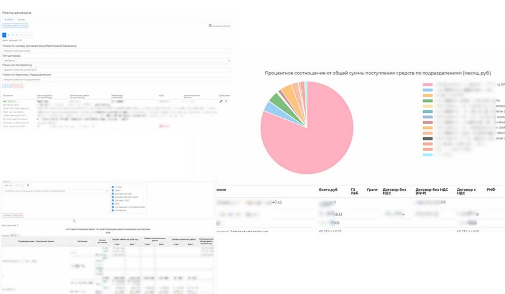Click the 'Грант' table column header
The width and height of the screenshot is (505, 294).
tap(372, 189)
